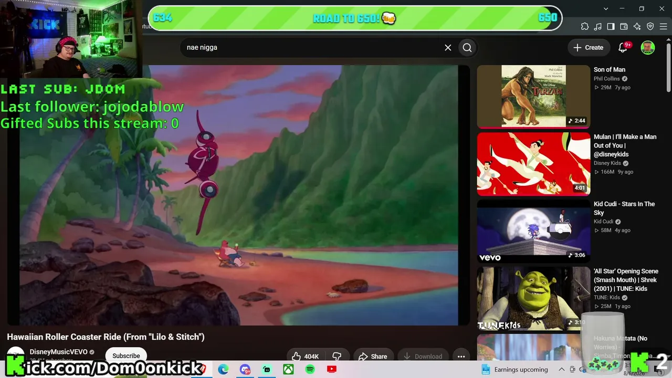Open the Mulan red thumbnail video
Viewport: 672px width, 378px height.
pyautogui.click(x=533, y=164)
